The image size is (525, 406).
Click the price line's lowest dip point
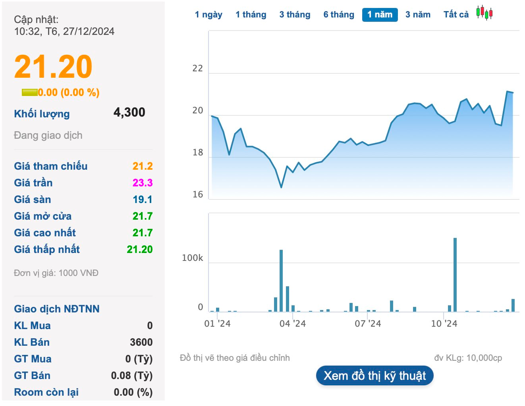[281, 187]
